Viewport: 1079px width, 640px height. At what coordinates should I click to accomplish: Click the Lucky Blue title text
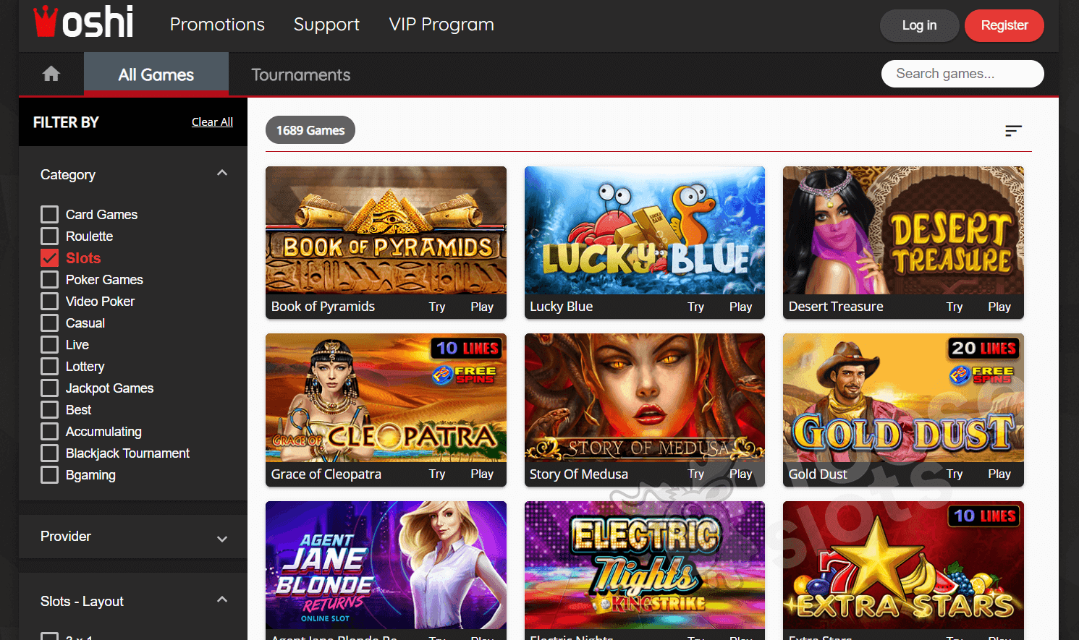(x=562, y=307)
